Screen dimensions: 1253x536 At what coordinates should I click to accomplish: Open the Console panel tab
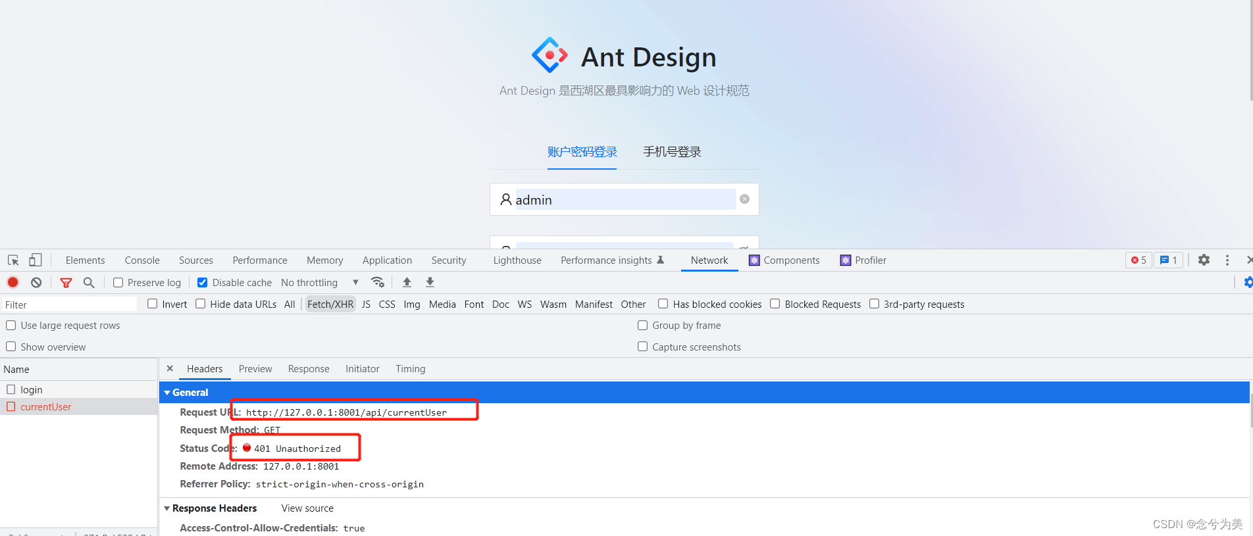click(x=142, y=260)
